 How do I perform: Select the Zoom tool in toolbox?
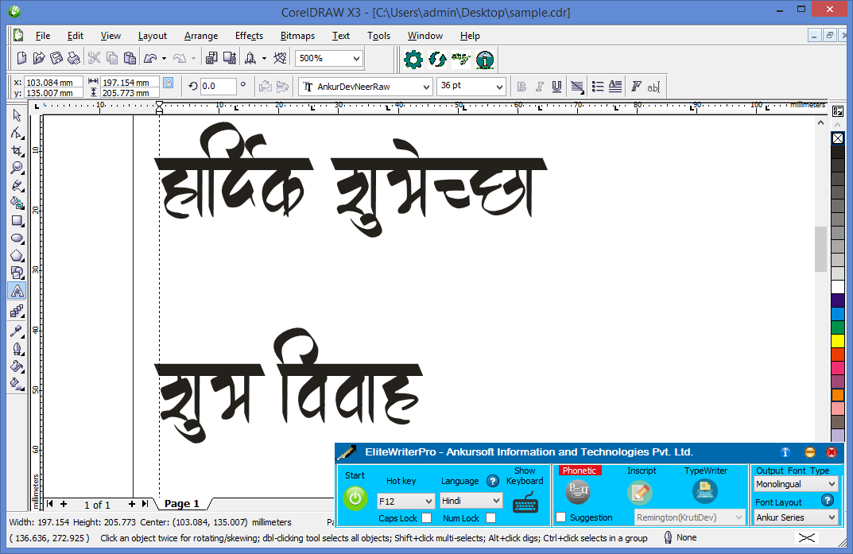click(17, 168)
